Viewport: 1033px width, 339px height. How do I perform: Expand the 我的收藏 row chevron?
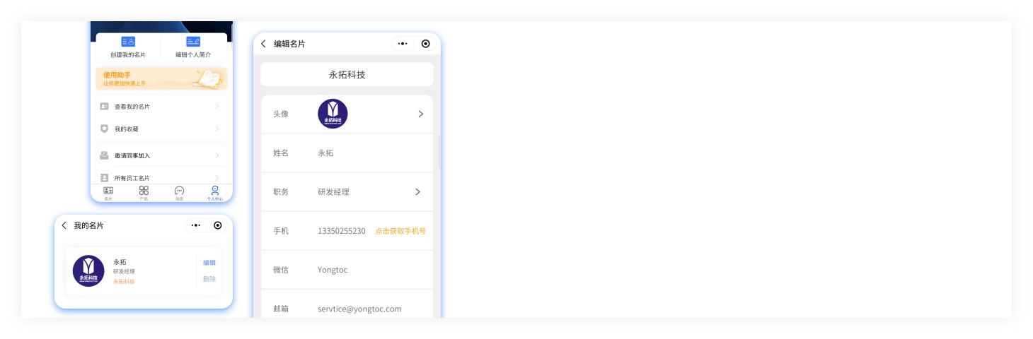pyautogui.click(x=217, y=129)
